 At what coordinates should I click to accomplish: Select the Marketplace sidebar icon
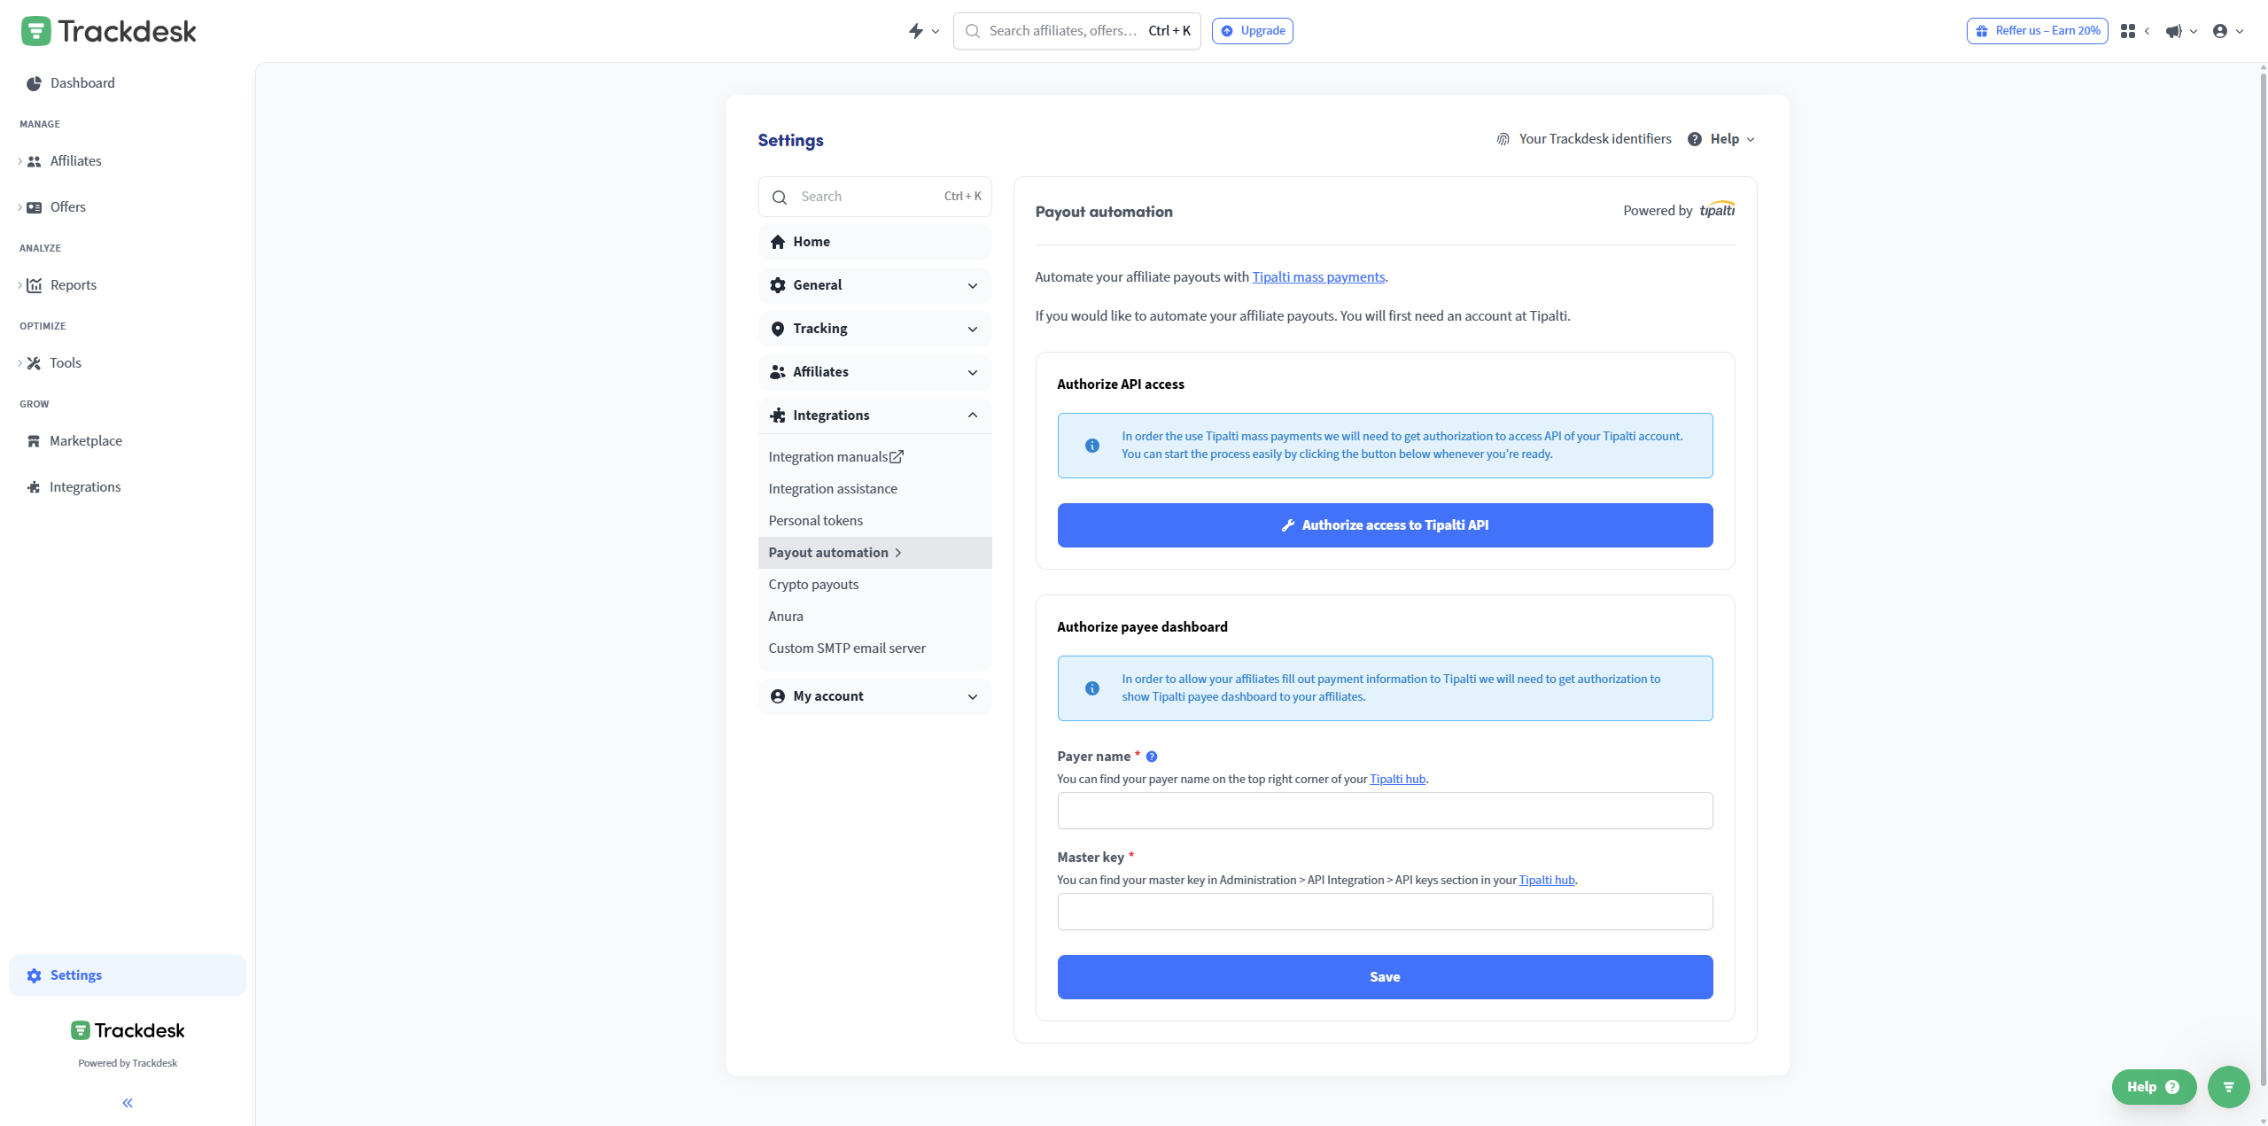pyautogui.click(x=34, y=440)
